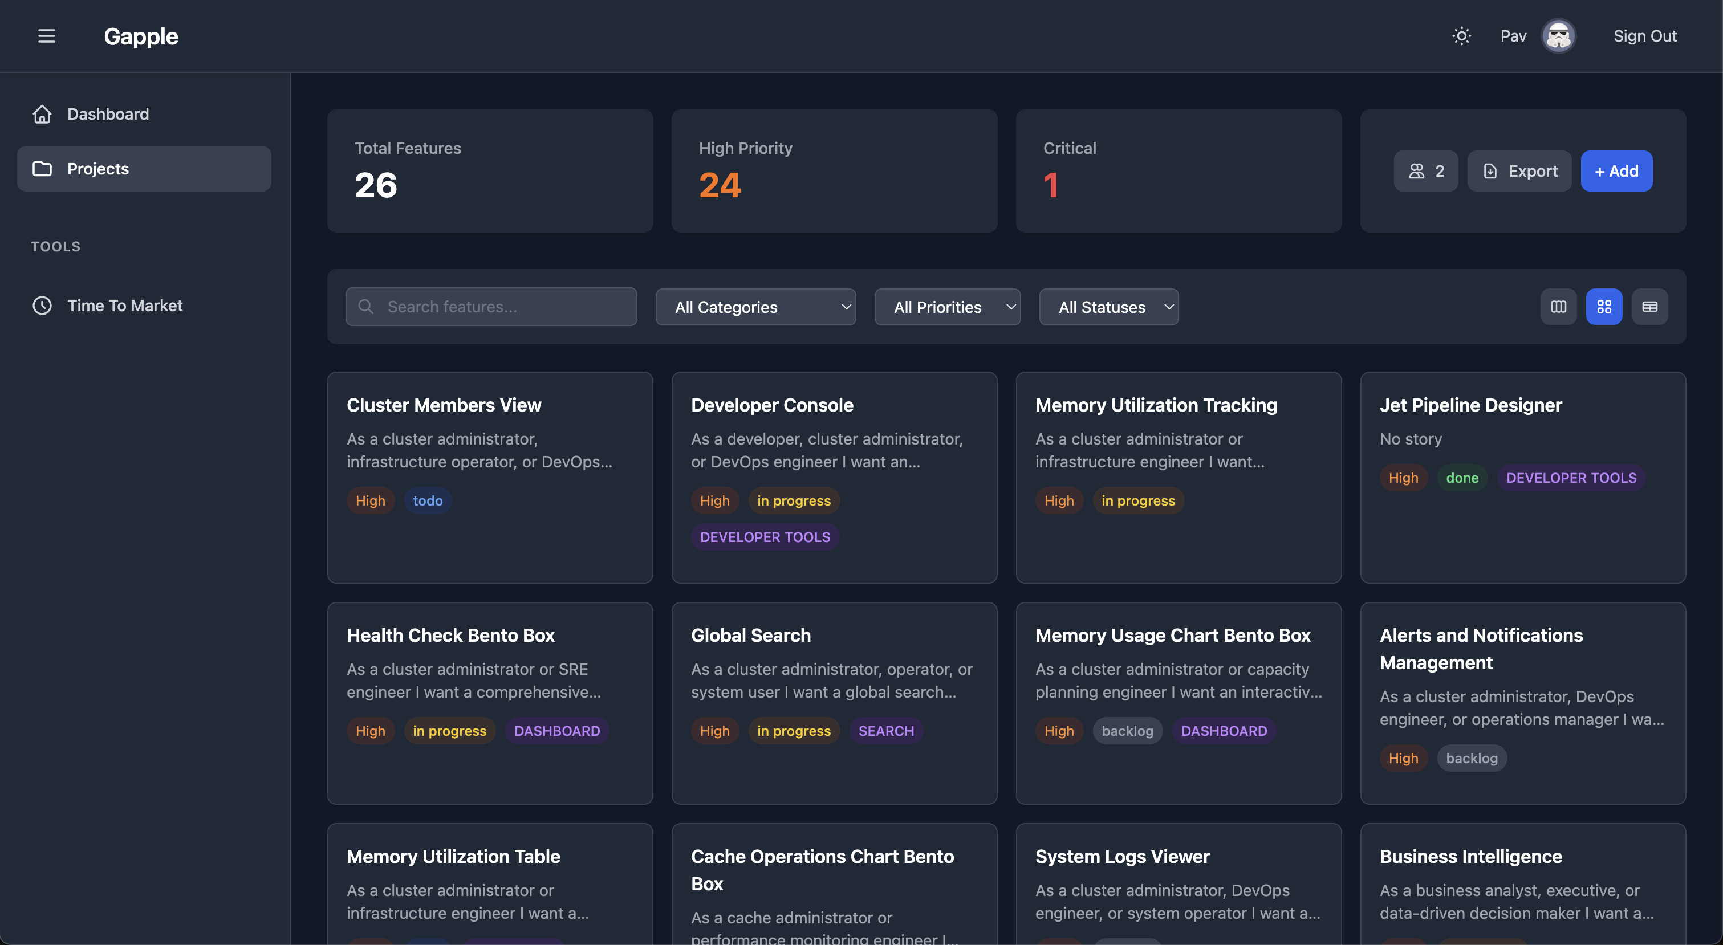Switch to table view layout

pyautogui.click(x=1649, y=307)
